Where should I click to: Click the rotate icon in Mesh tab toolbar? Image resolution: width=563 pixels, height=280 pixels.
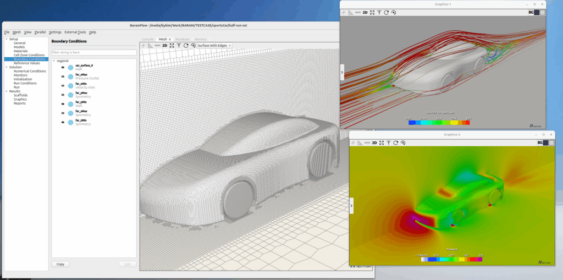click(186, 46)
